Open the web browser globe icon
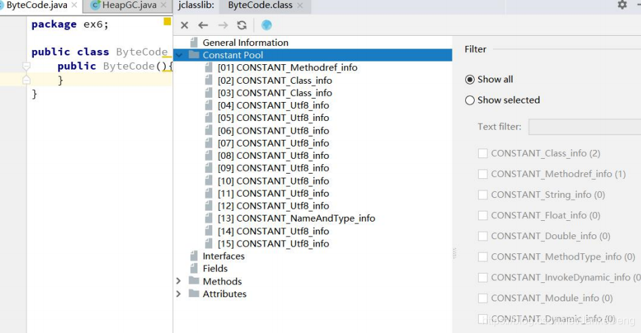Screen dimensions: 641x333 [x=266, y=26]
